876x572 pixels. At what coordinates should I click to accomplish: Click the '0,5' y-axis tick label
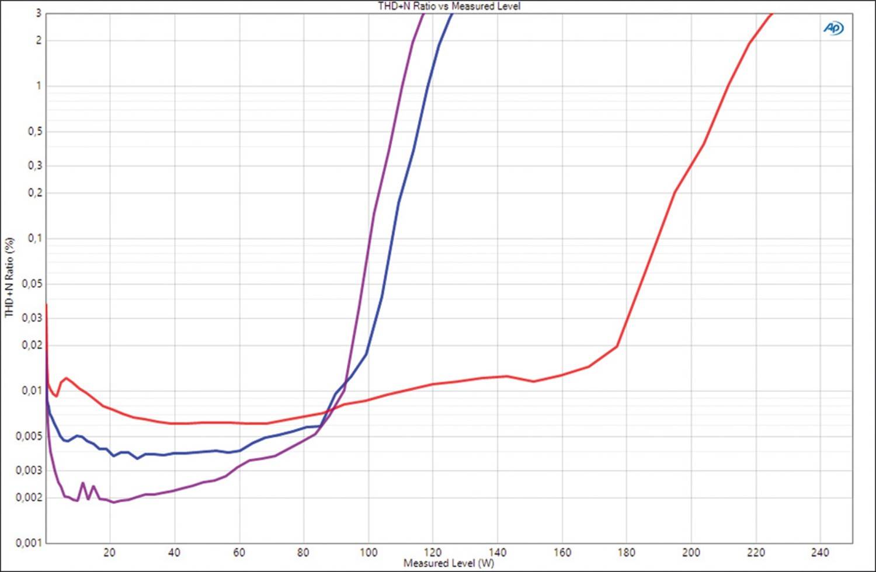click(35, 132)
